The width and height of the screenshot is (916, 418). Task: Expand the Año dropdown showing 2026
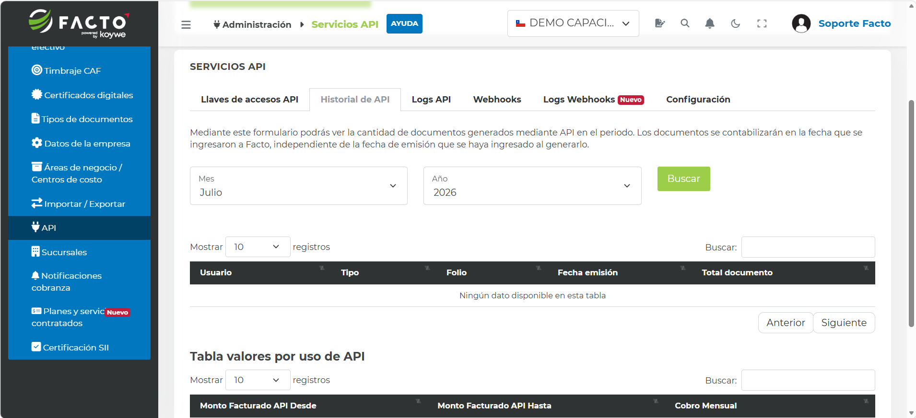[532, 186]
